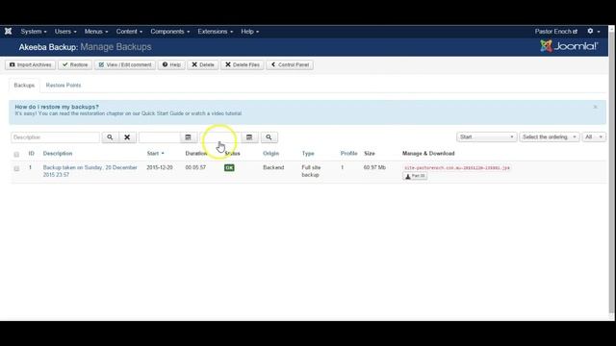Viewport: 616px width, 346px height.
Task: Click the page vertical scrollbar
Action: coord(612,173)
